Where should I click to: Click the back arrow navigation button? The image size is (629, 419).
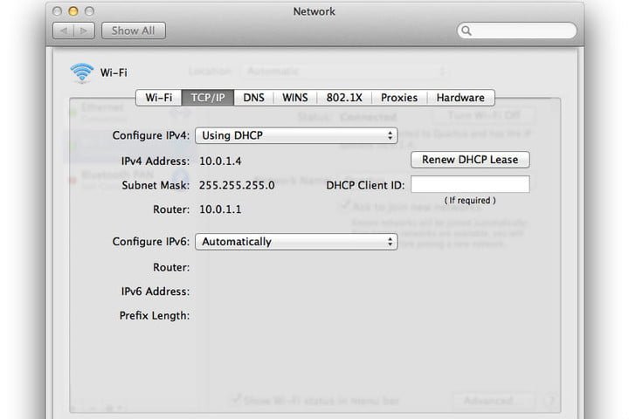coord(64,31)
